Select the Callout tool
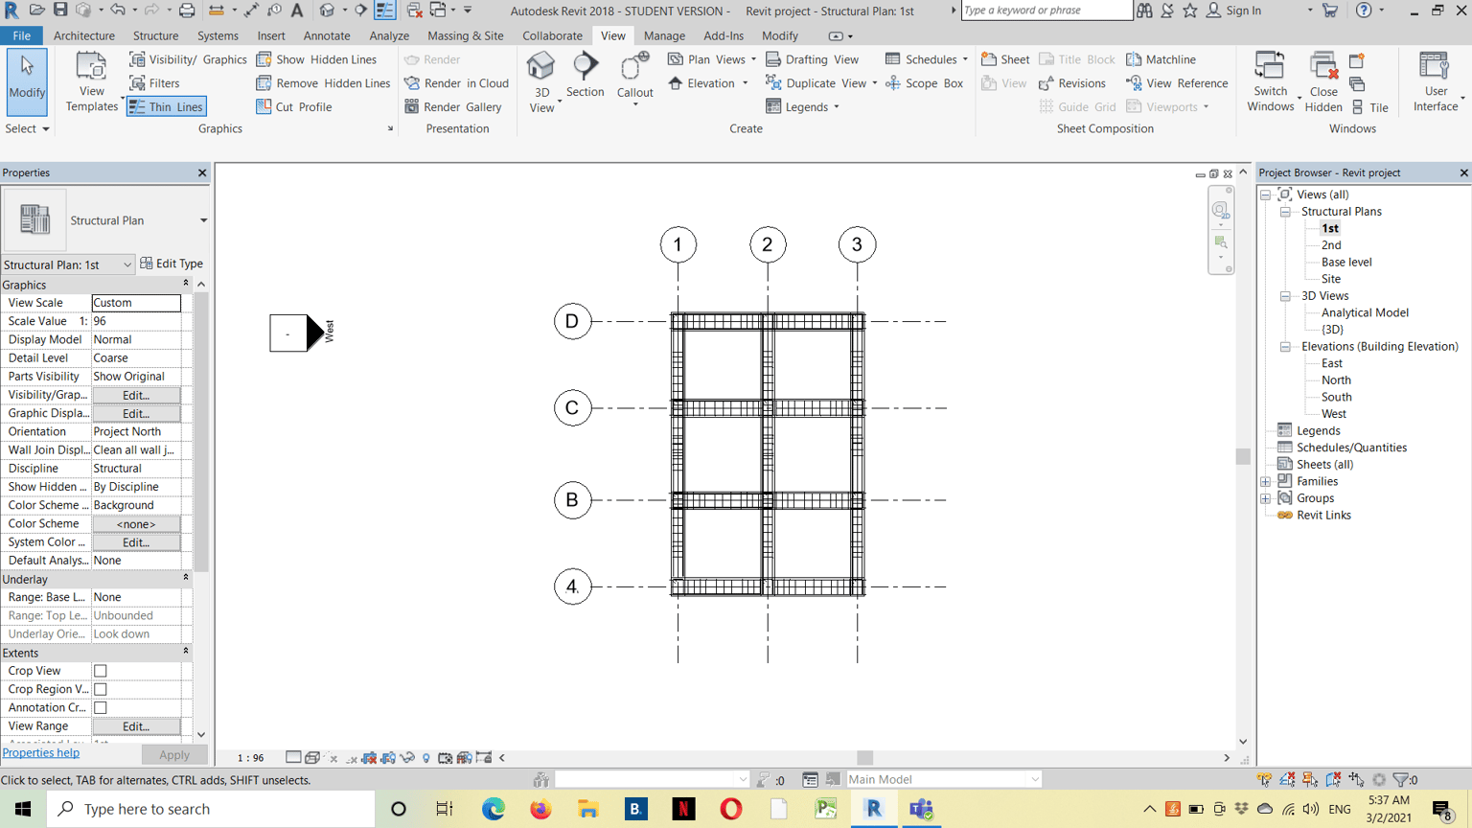The height and width of the screenshot is (828, 1472). pos(634,77)
